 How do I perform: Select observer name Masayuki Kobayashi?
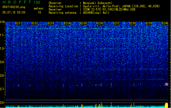[98, 3]
